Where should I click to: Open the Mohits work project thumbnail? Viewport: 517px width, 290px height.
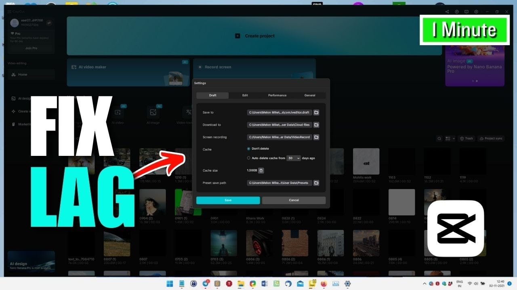[x=366, y=161]
